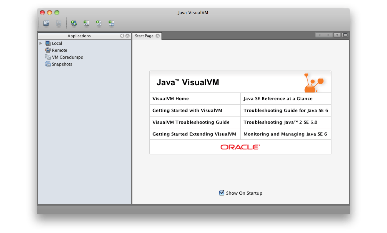Open the document list dropdown arrow in tab bar
This screenshot has width=387, height=233.
337,35
